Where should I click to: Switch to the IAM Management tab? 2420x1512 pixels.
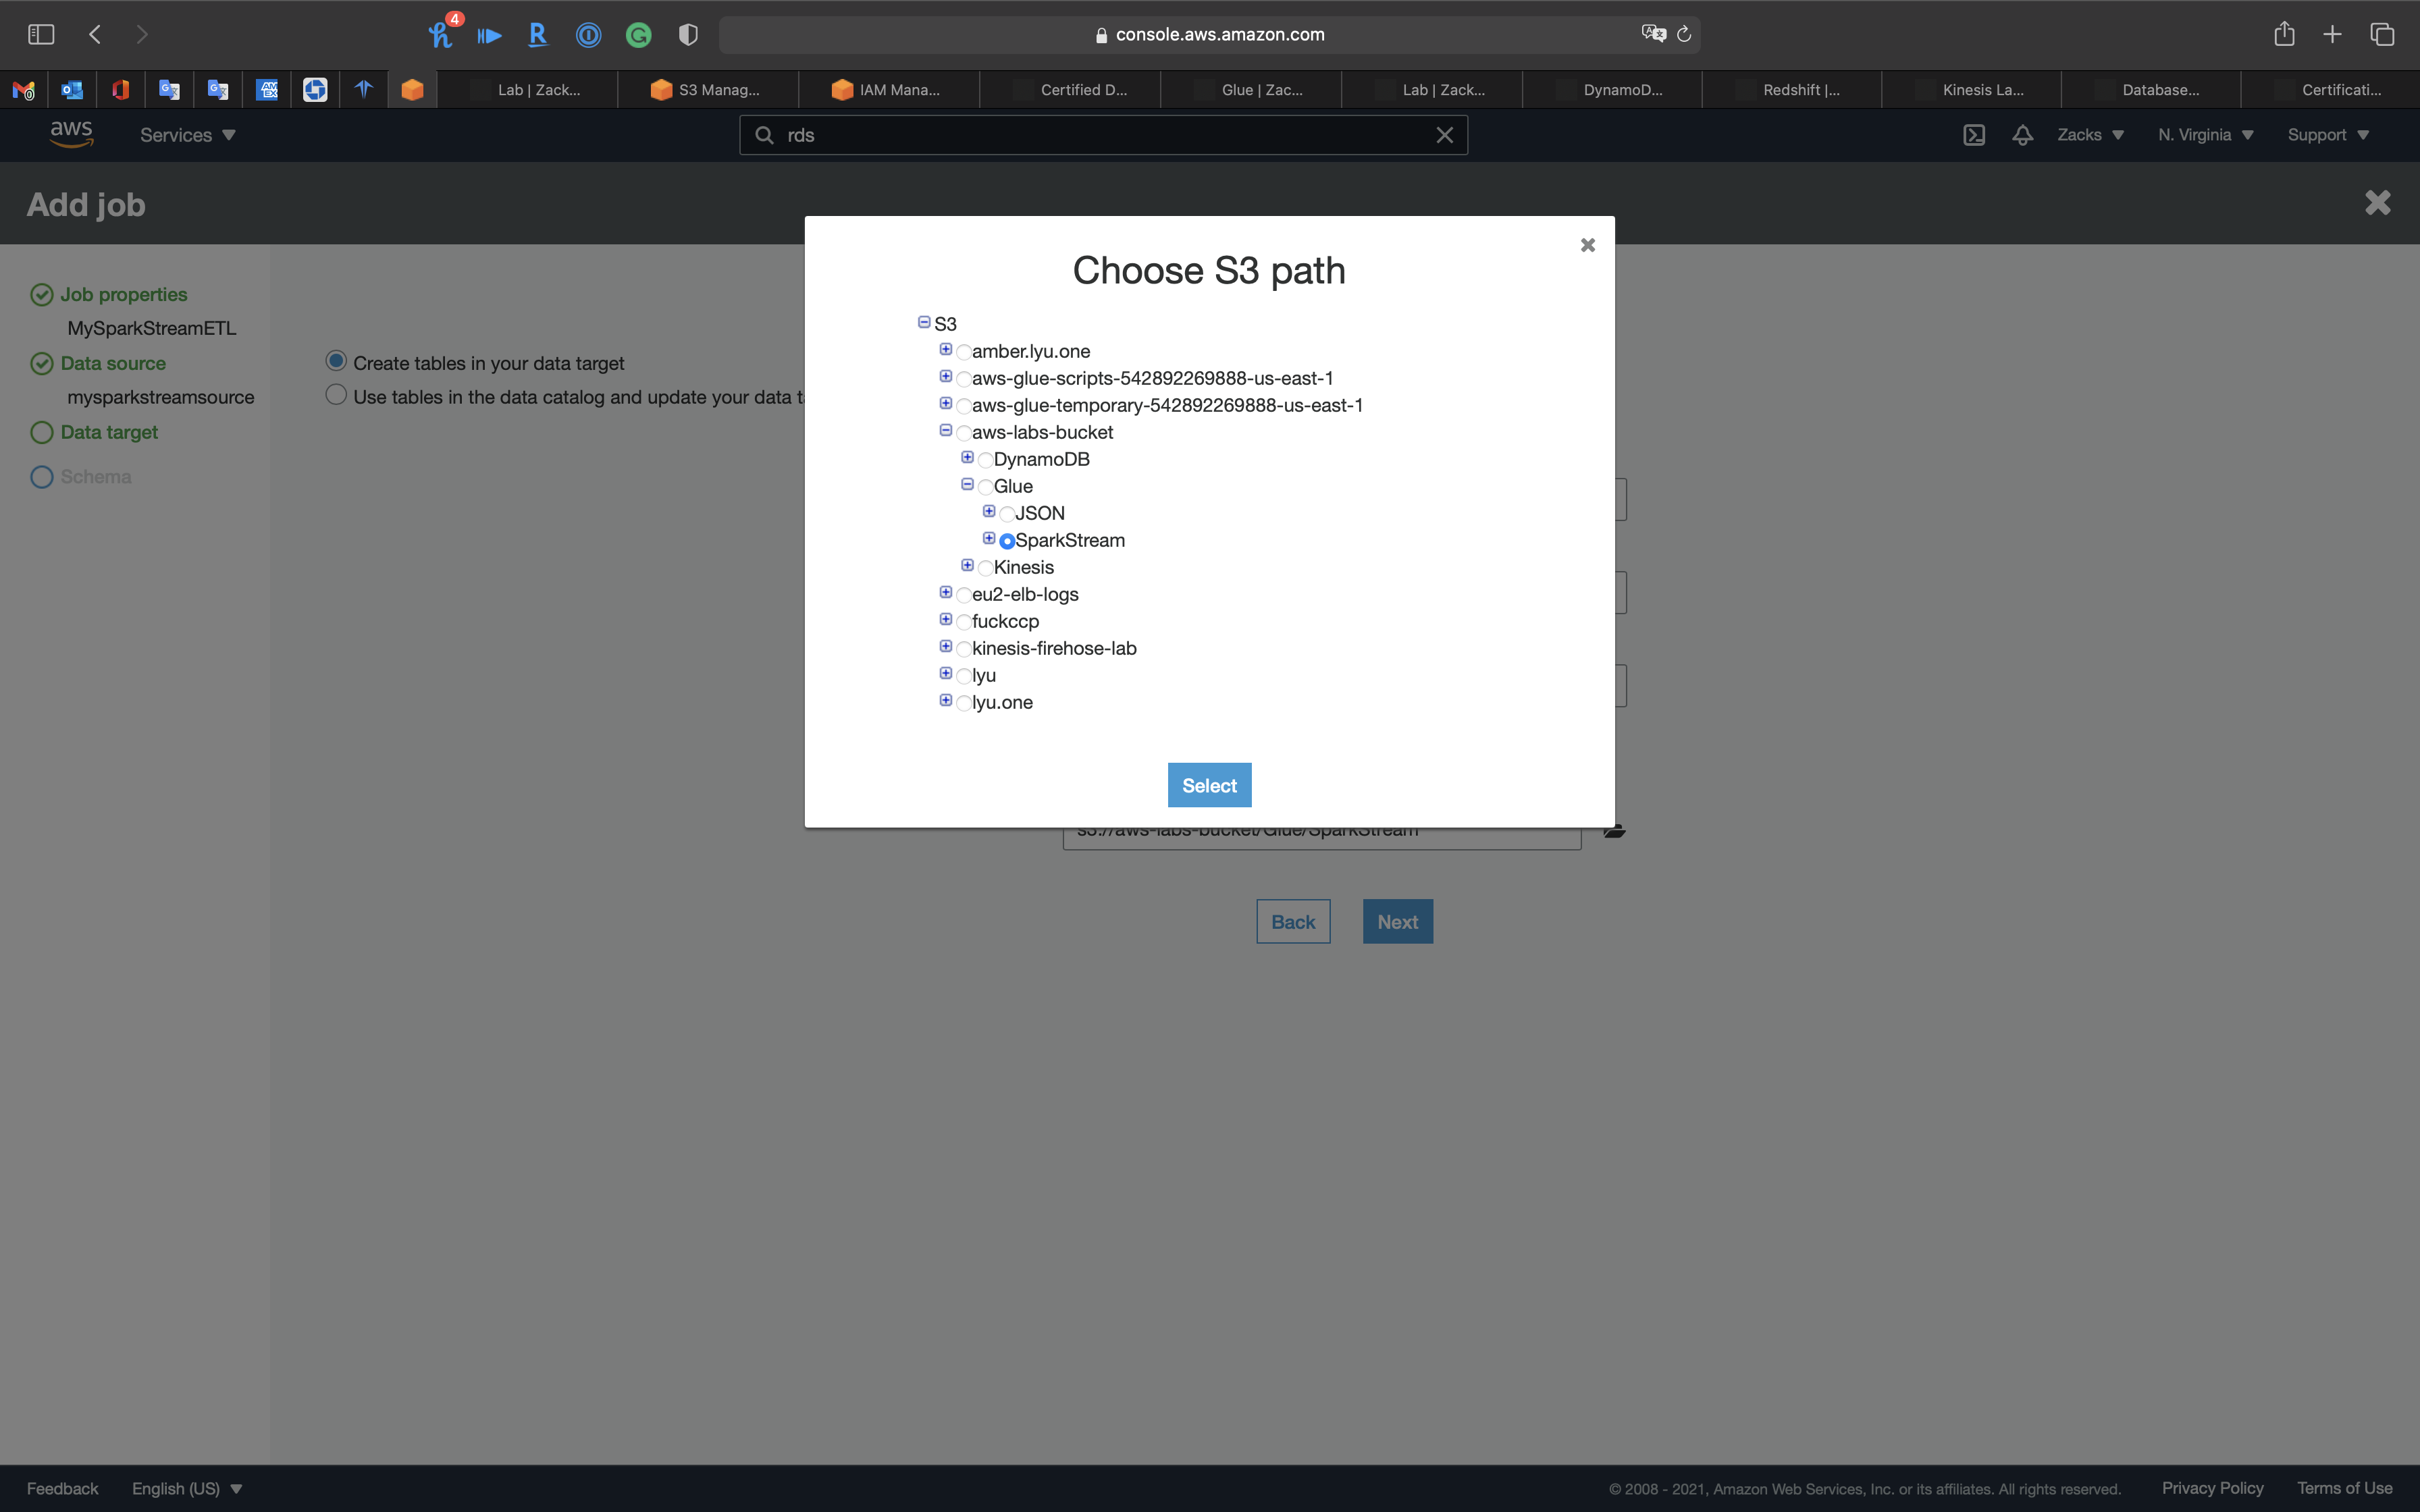pos(888,90)
